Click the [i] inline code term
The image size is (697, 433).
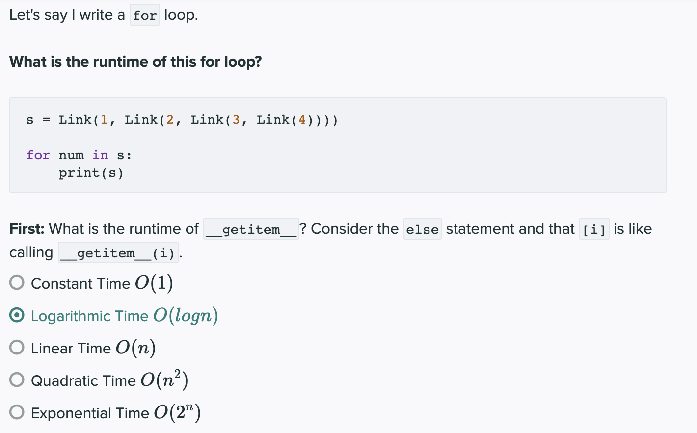pos(594,229)
